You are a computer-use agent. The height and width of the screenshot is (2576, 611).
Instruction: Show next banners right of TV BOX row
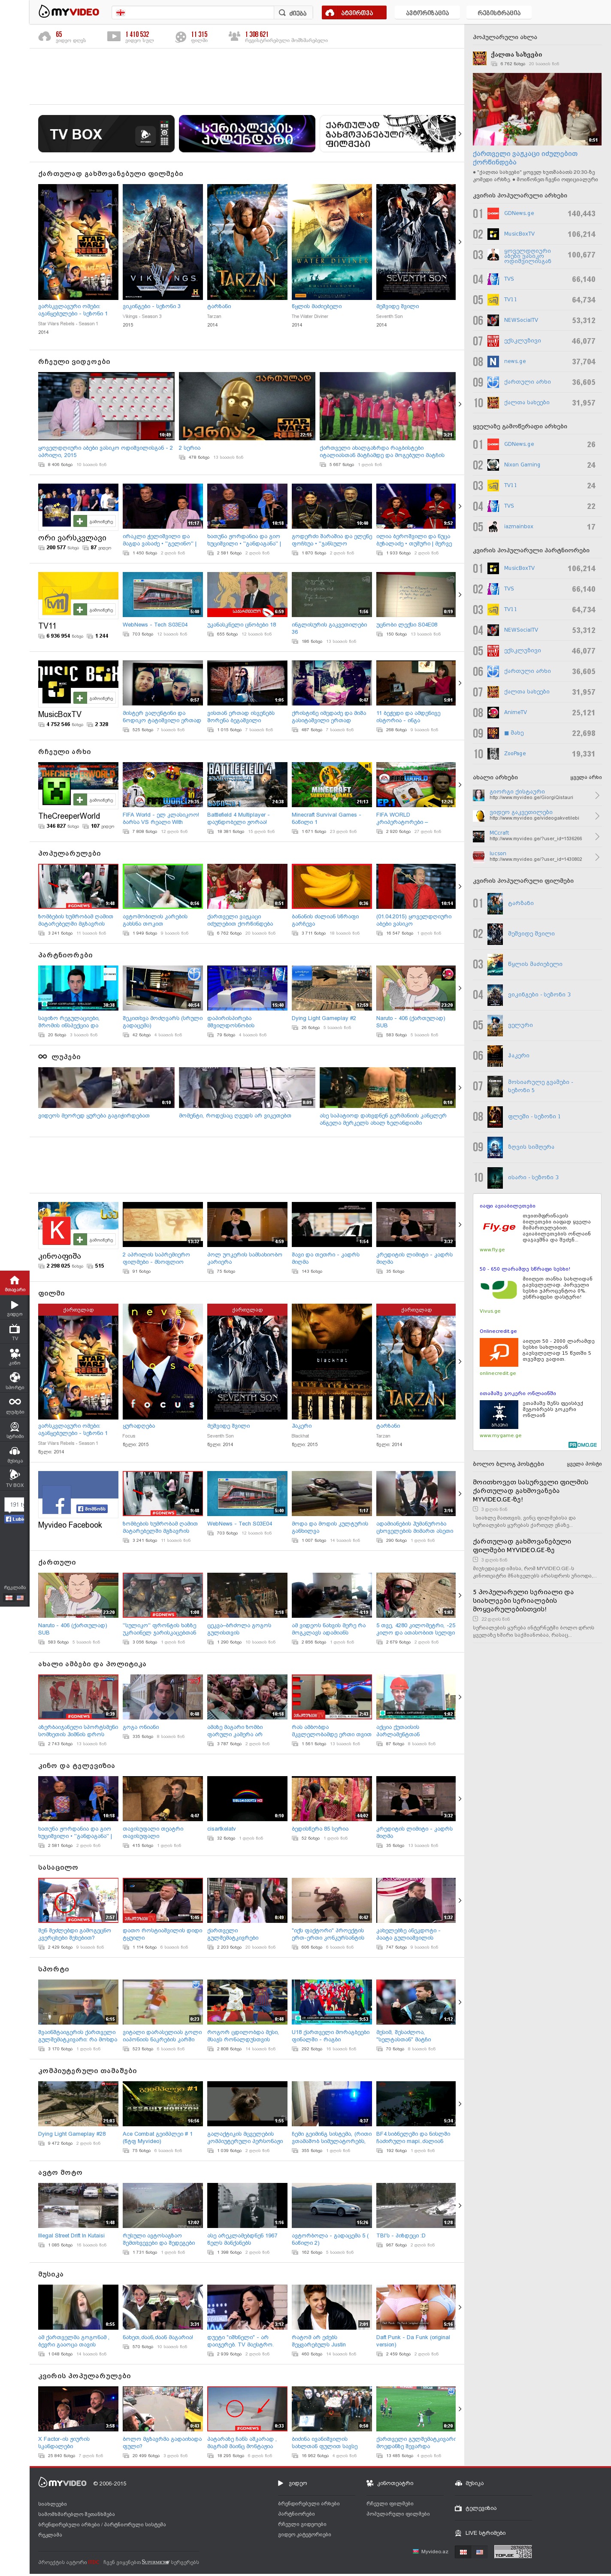pyautogui.click(x=460, y=134)
